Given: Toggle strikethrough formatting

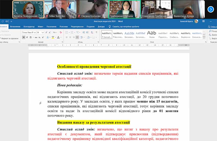Looking at the screenshot, I should pos(36,37).
